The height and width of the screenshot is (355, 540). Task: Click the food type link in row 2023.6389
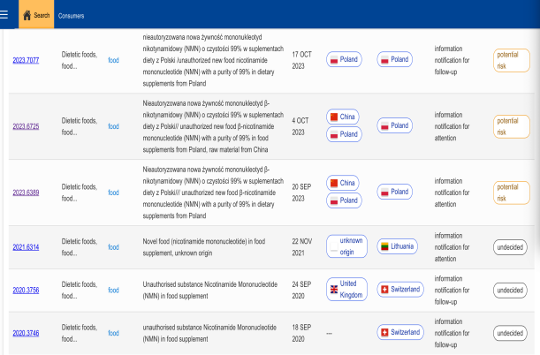click(x=113, y=192)
